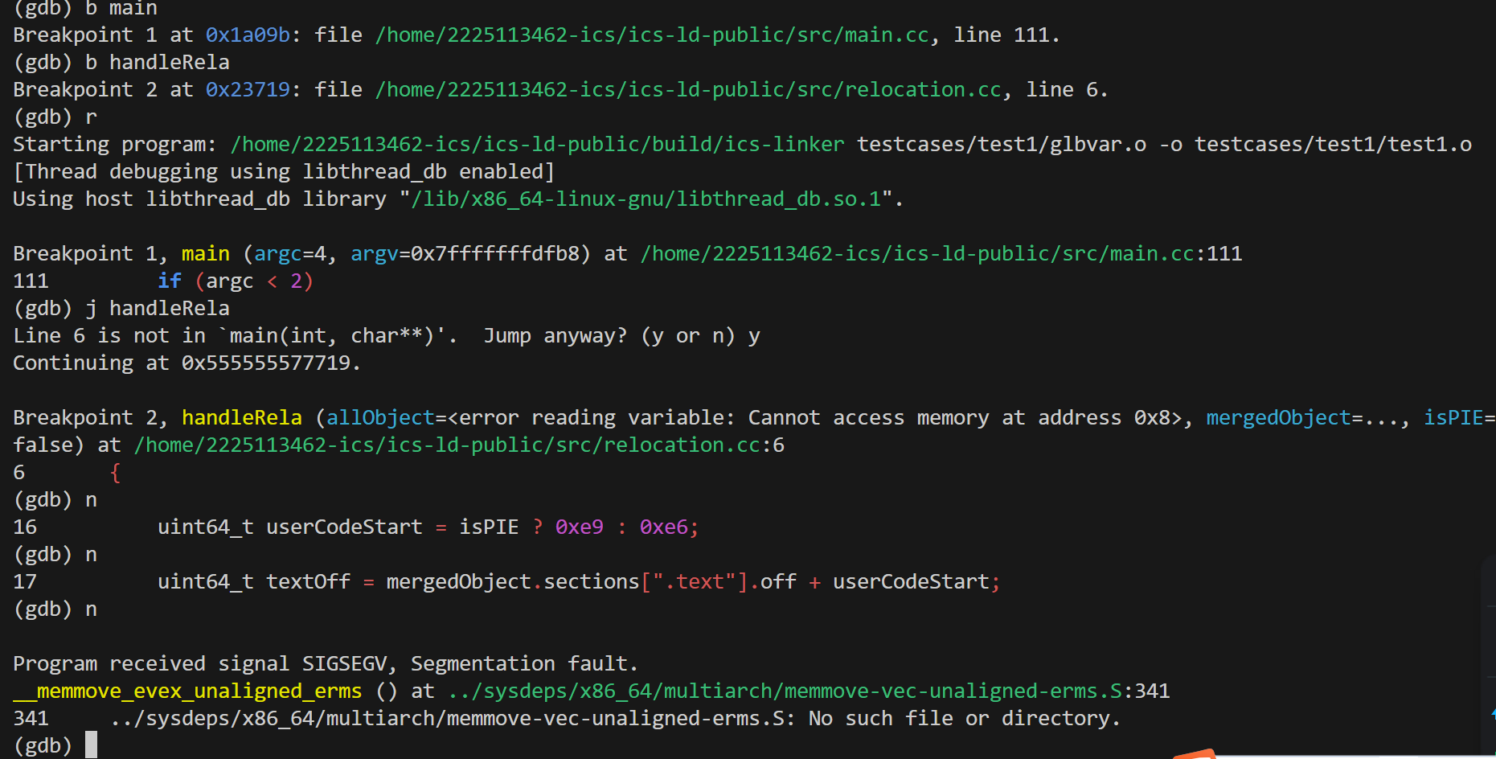Click the allObject parameter name

(380, 418)
